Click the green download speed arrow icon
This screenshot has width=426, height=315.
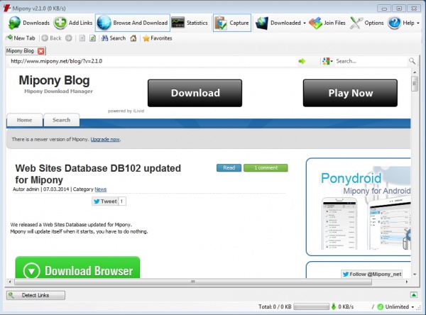coord(334,306)
